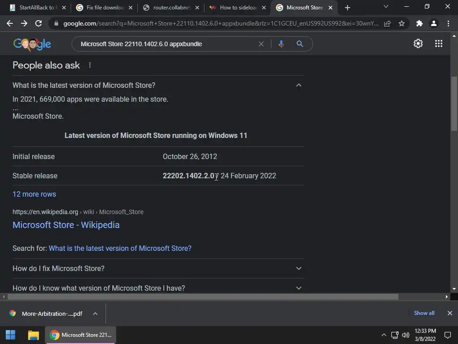
Task: Go forward in browser history
Action: (24, 23)
